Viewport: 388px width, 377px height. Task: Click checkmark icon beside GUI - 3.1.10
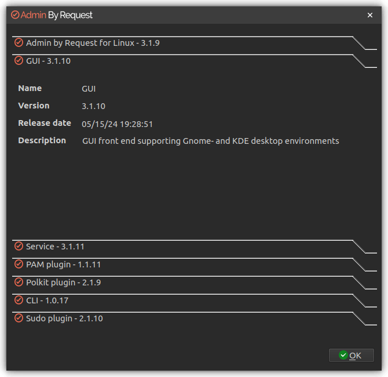click(x=19, y=60)
